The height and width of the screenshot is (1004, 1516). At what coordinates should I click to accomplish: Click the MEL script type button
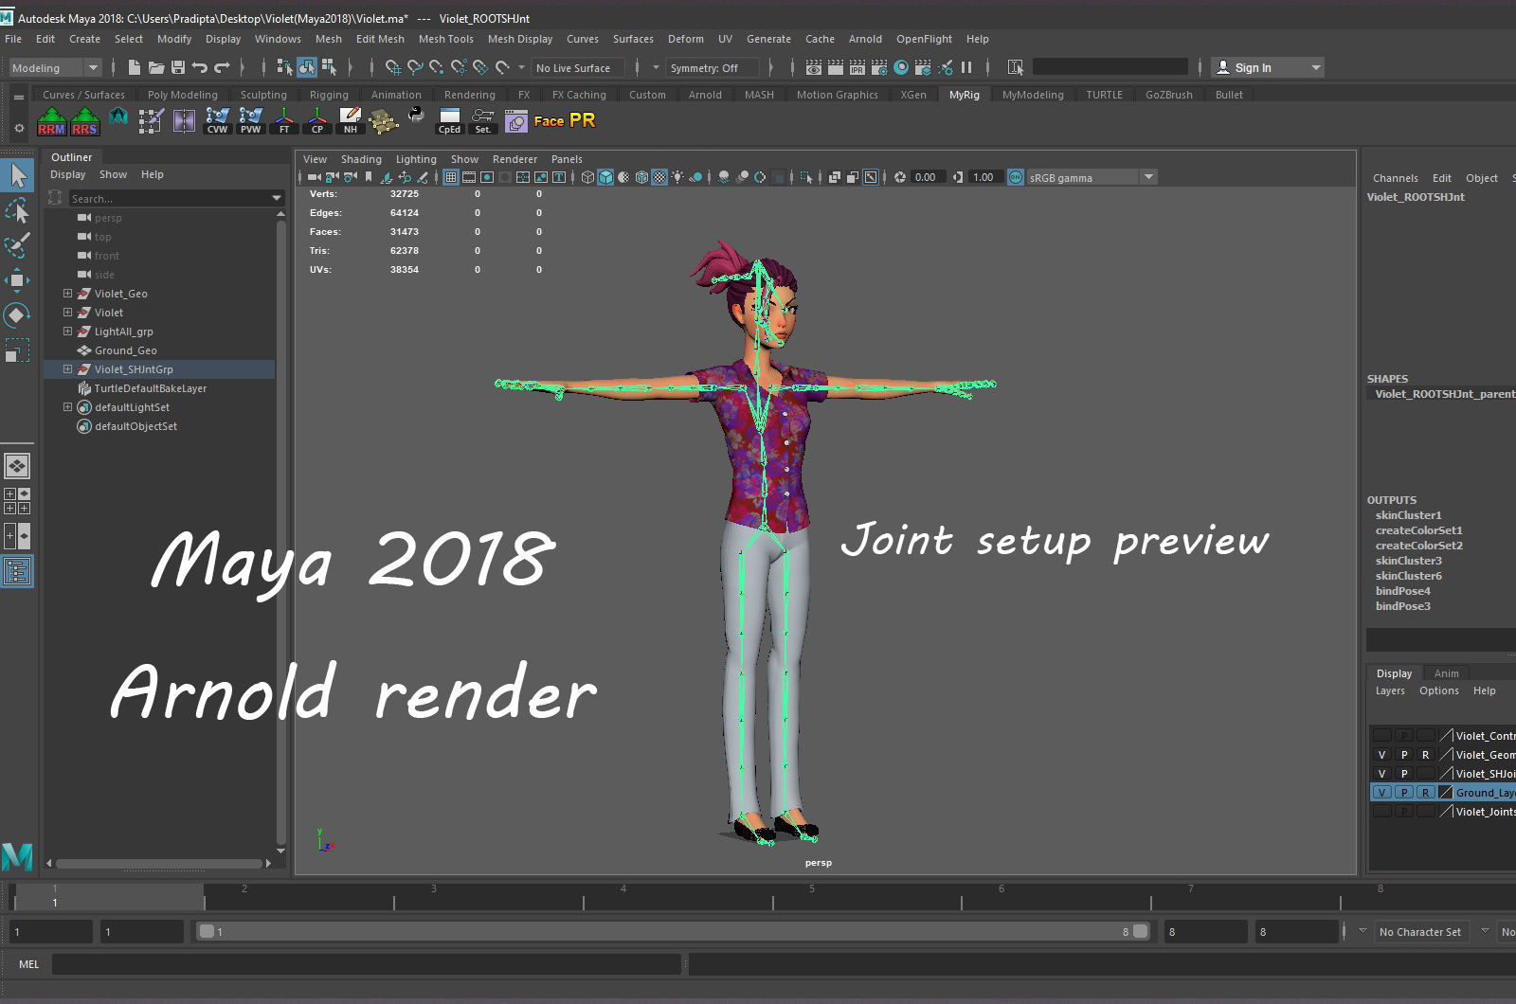(x=29, y=964)
